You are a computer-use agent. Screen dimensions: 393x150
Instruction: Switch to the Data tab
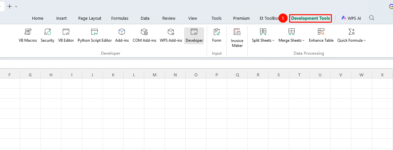pos(145,18)
